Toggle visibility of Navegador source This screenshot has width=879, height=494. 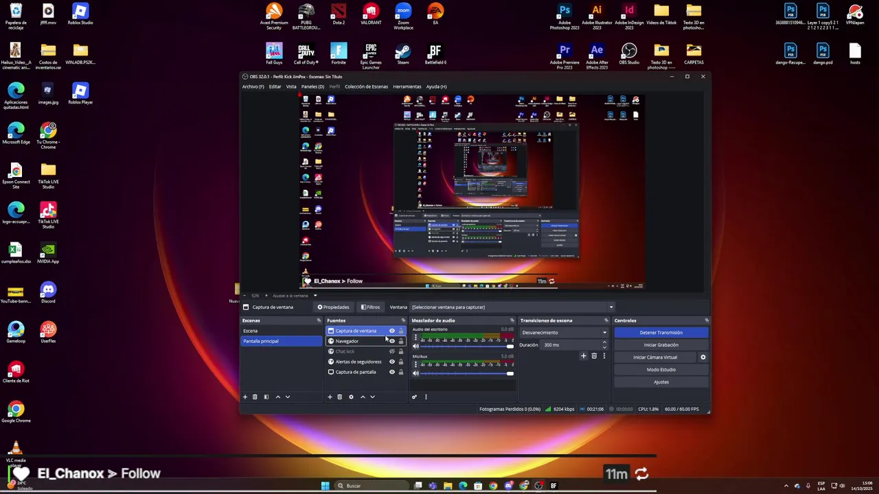point(392,341)
